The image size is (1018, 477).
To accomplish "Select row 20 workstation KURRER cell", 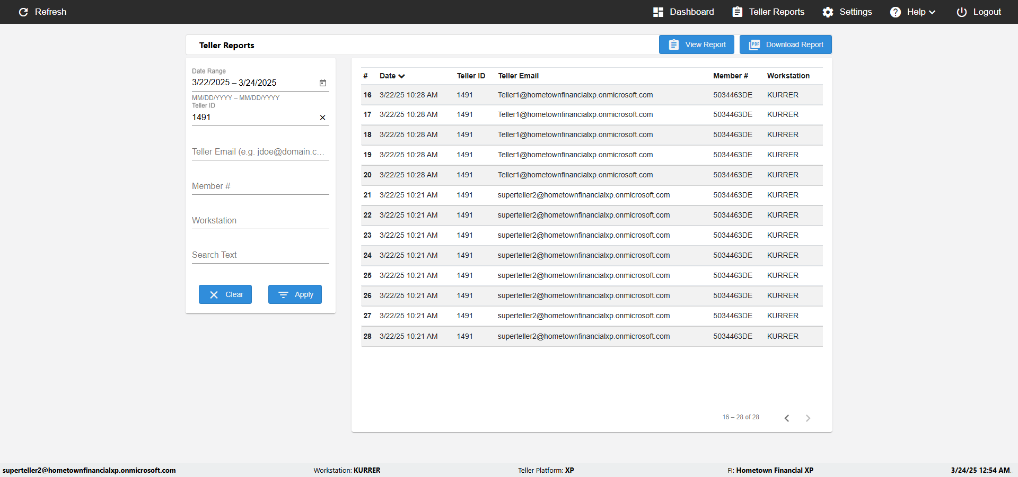I will point(783,175).
